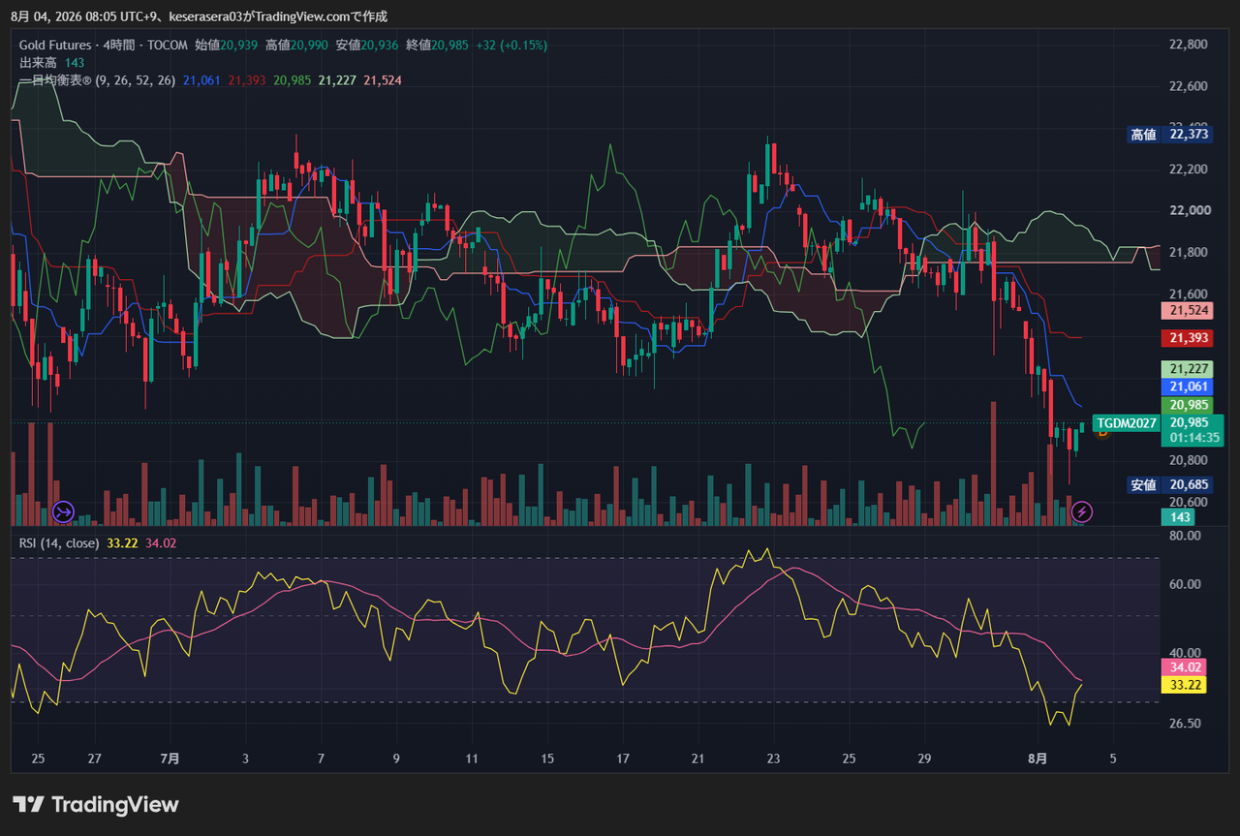Click the 29 date label on the time axis

click(924, 759)
